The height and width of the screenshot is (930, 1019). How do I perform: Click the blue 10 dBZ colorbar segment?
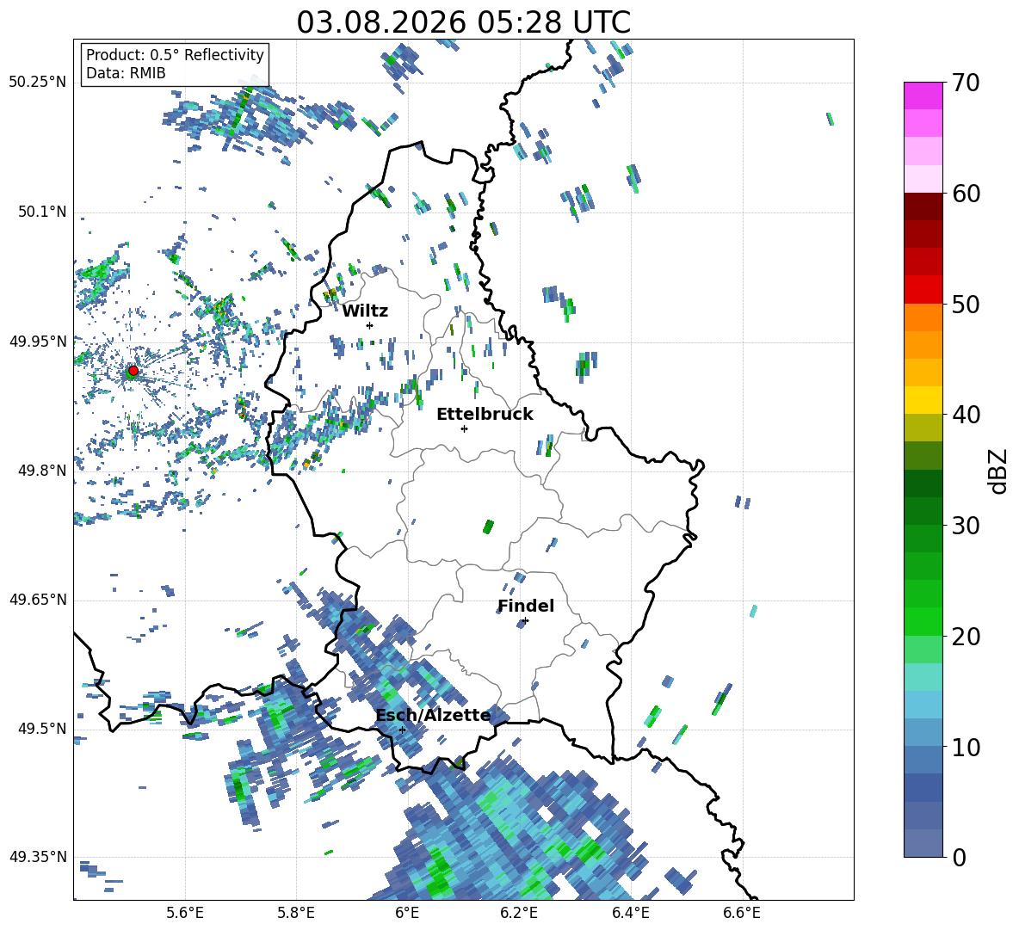click(923, 732)
